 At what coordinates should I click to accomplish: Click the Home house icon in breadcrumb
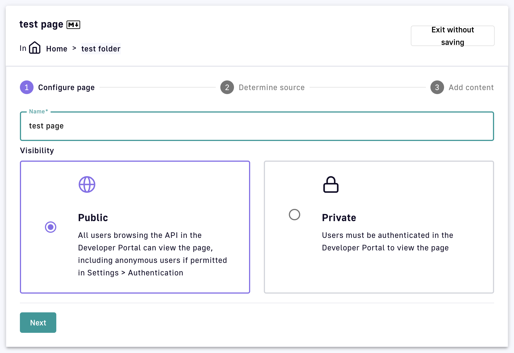click(35, 48)
